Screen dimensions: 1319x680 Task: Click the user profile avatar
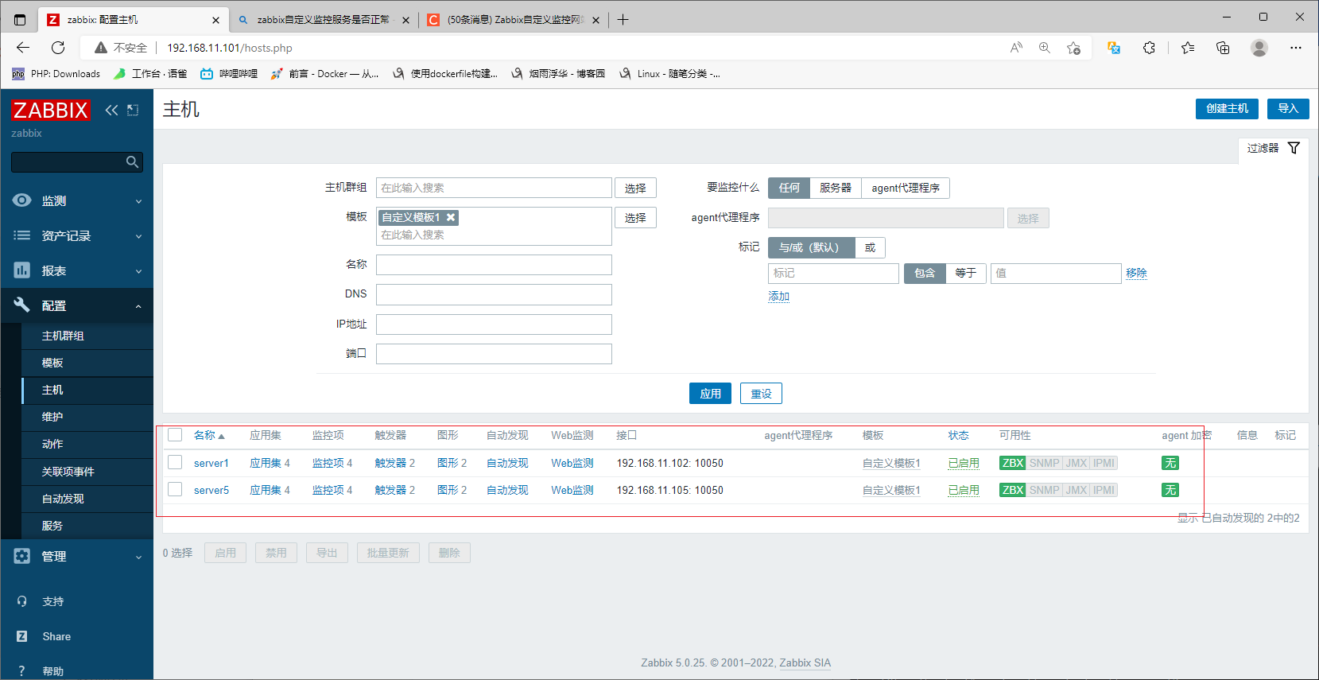point(1259,48)
